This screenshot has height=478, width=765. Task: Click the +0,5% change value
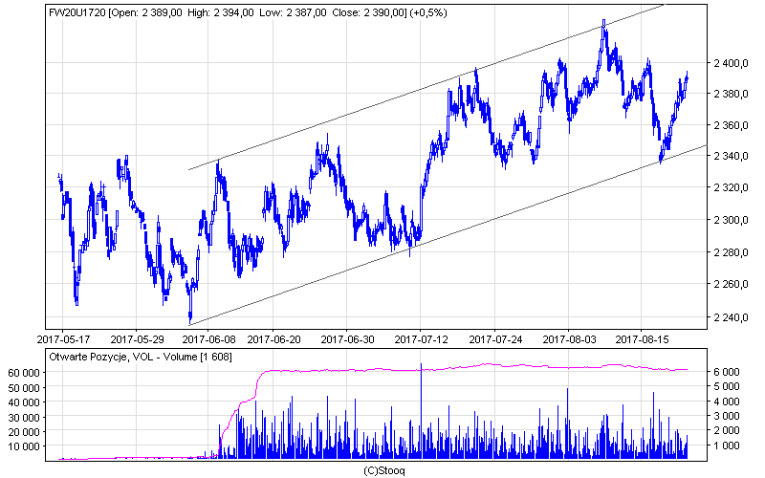click(428, 13)
